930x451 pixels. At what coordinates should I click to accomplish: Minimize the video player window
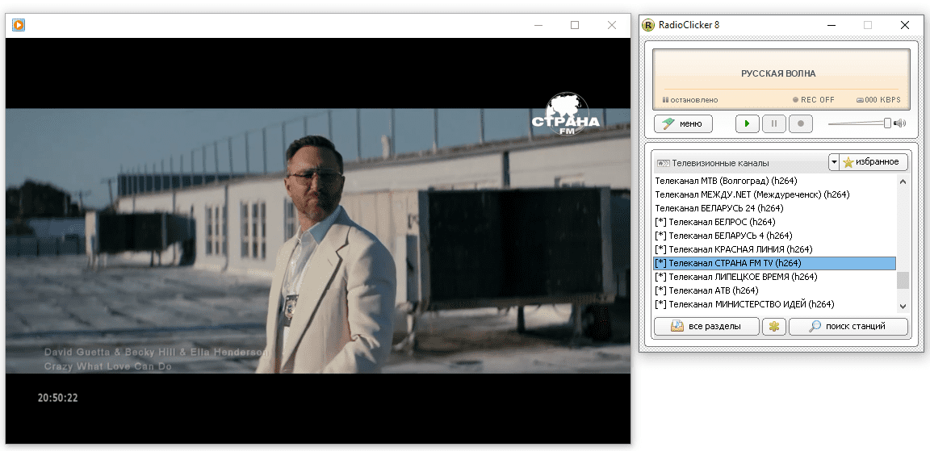[x=538, y=25]
